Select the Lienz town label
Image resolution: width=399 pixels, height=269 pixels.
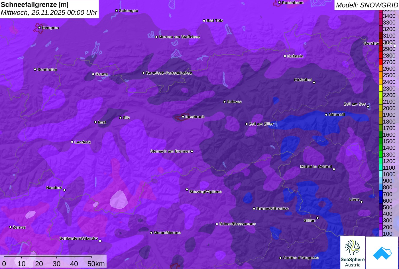pos(354,199)
